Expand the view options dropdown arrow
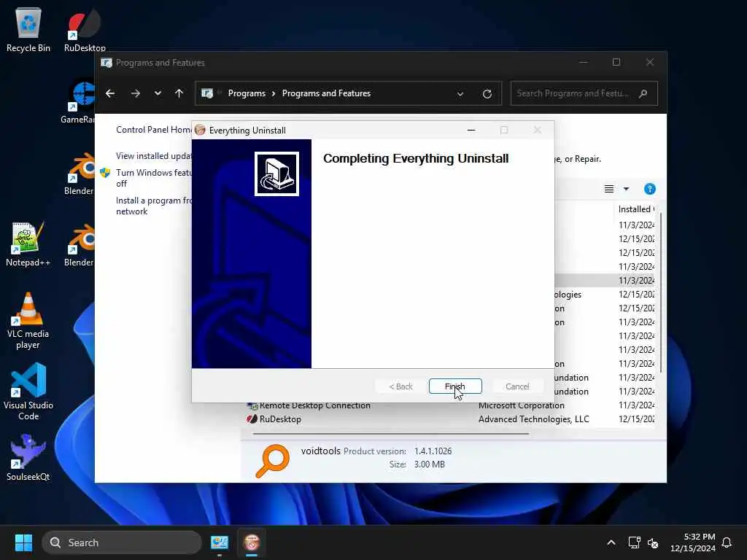This screenshot has height=560, width=747. coord(627,189)
